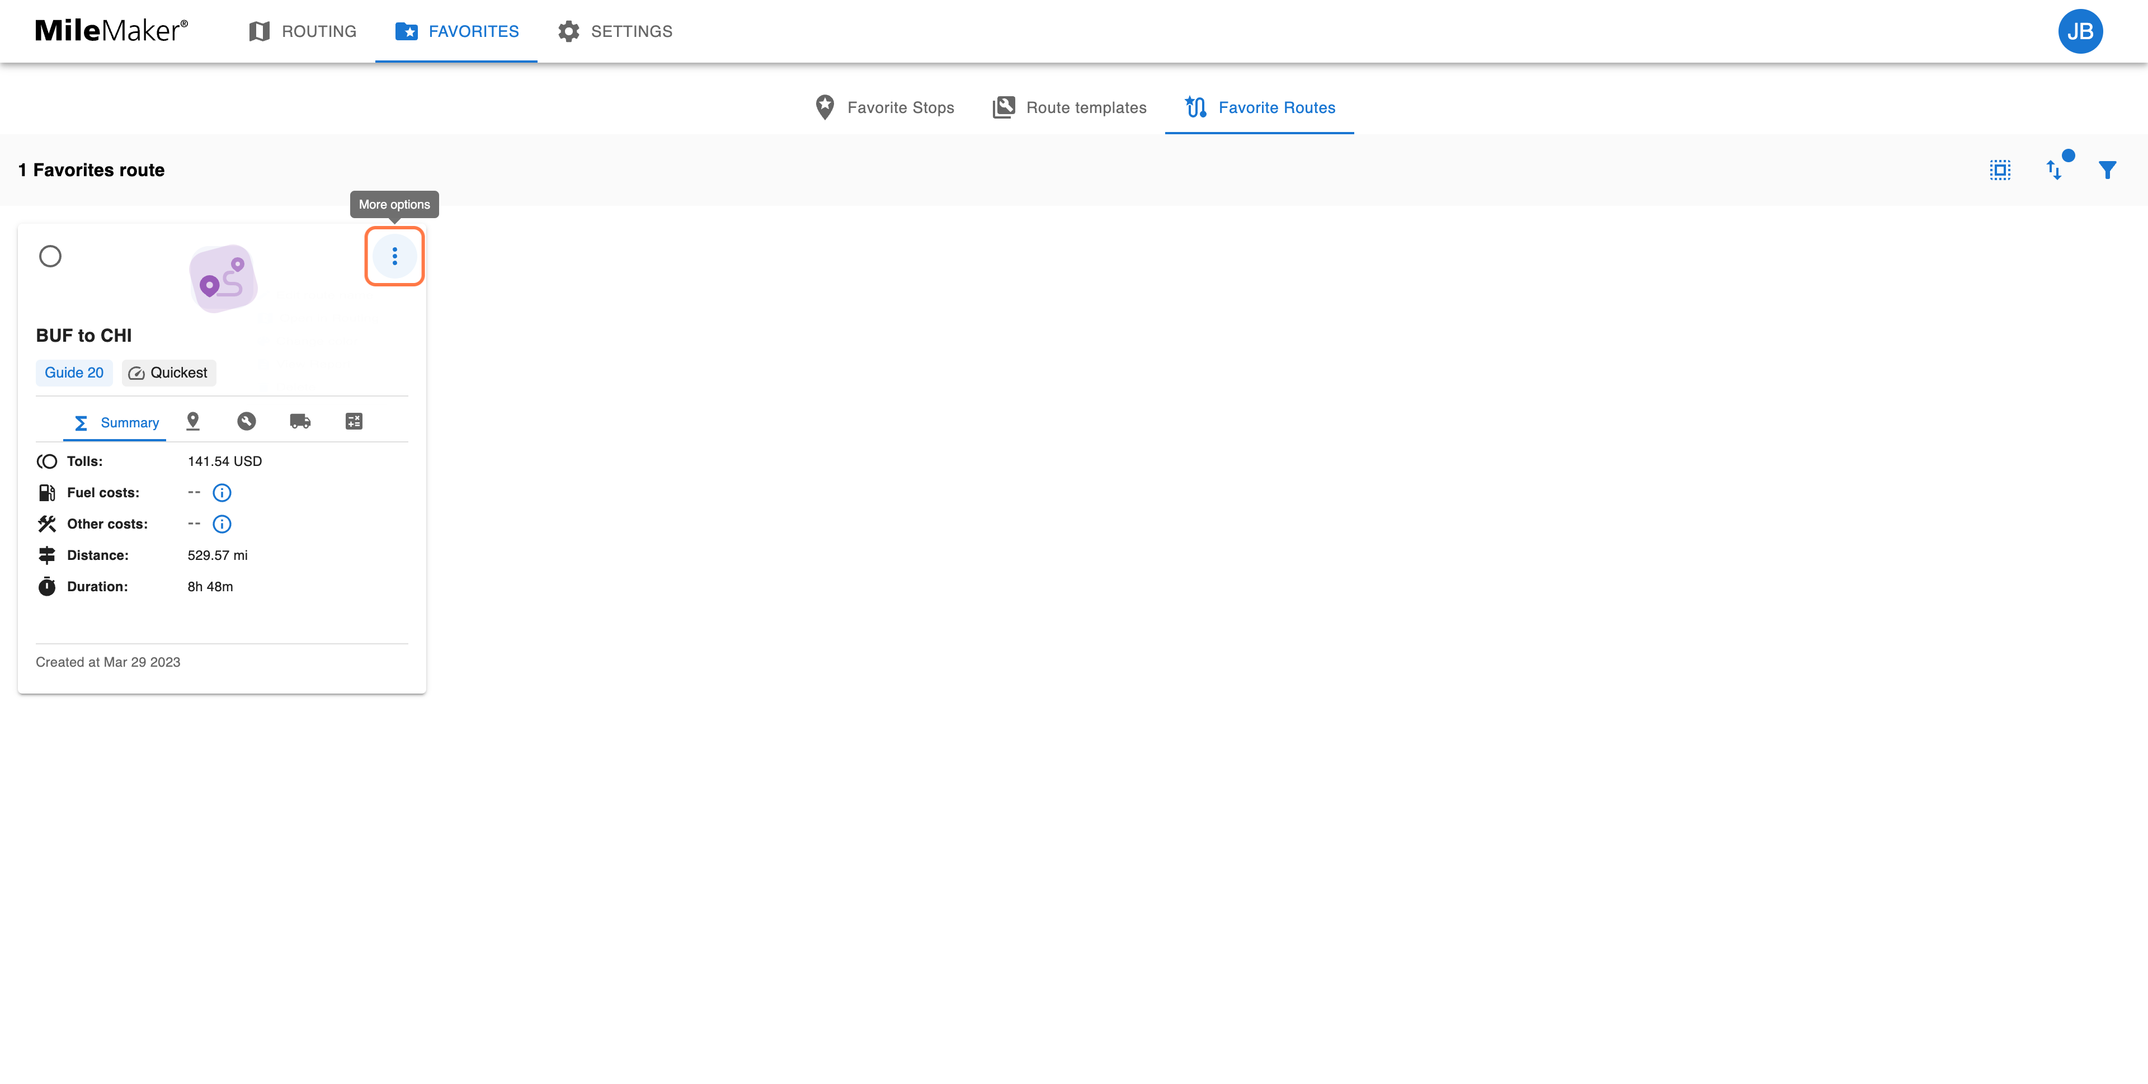Screen dimensions: 2148x1084
Task: Click the 8h 48m duration value
Action: point(210,586)
